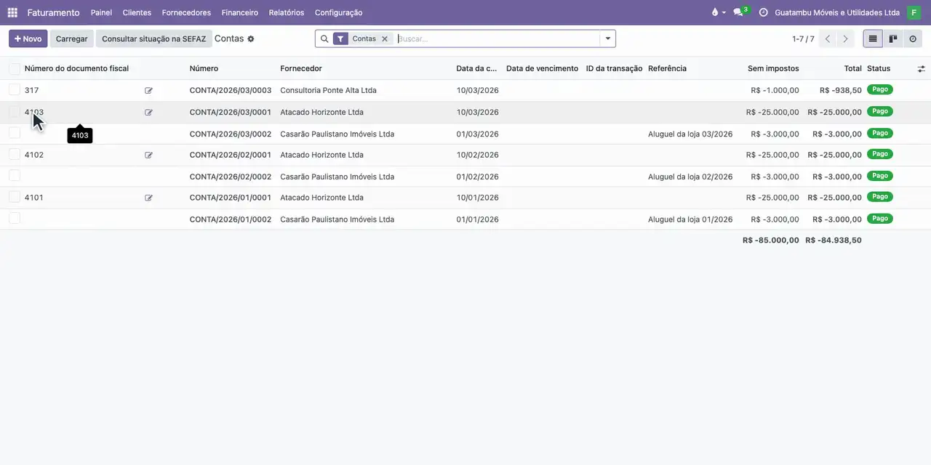Switch to activity view
The height and width of the screenshot is (465, 931).
click(x=913, y=39)
